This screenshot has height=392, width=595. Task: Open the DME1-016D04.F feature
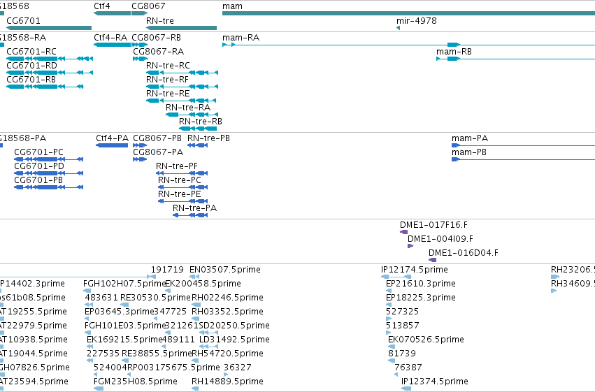point(464,253)
